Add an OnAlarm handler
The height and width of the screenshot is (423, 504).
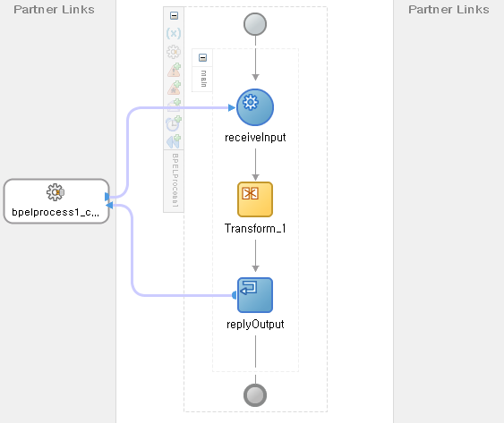(x=174, y=123)
